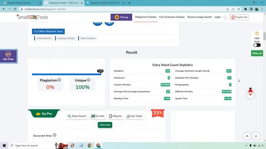The image size is (266, 149).
Task: Open Reverse Image Search menu item
Action: click(x=199, y=17)
